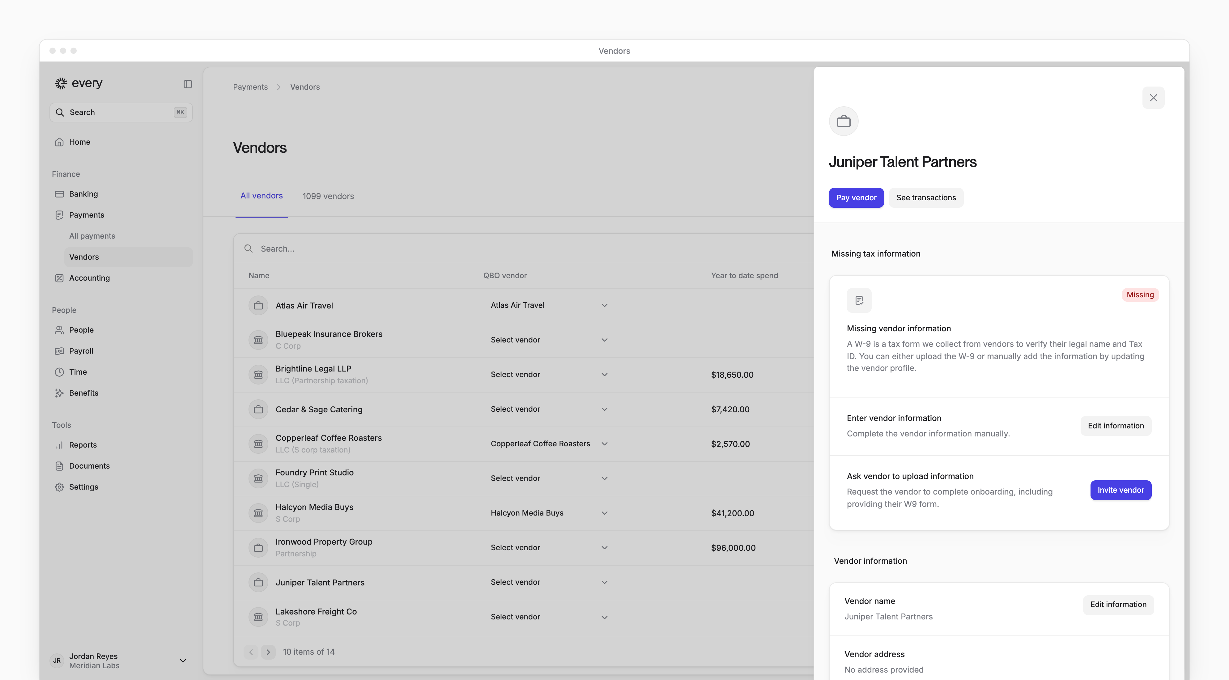Switch to the 1099 vendors tab
Image resolution: width=1229 pixels, height=680 pixels.
click(328, 196)
